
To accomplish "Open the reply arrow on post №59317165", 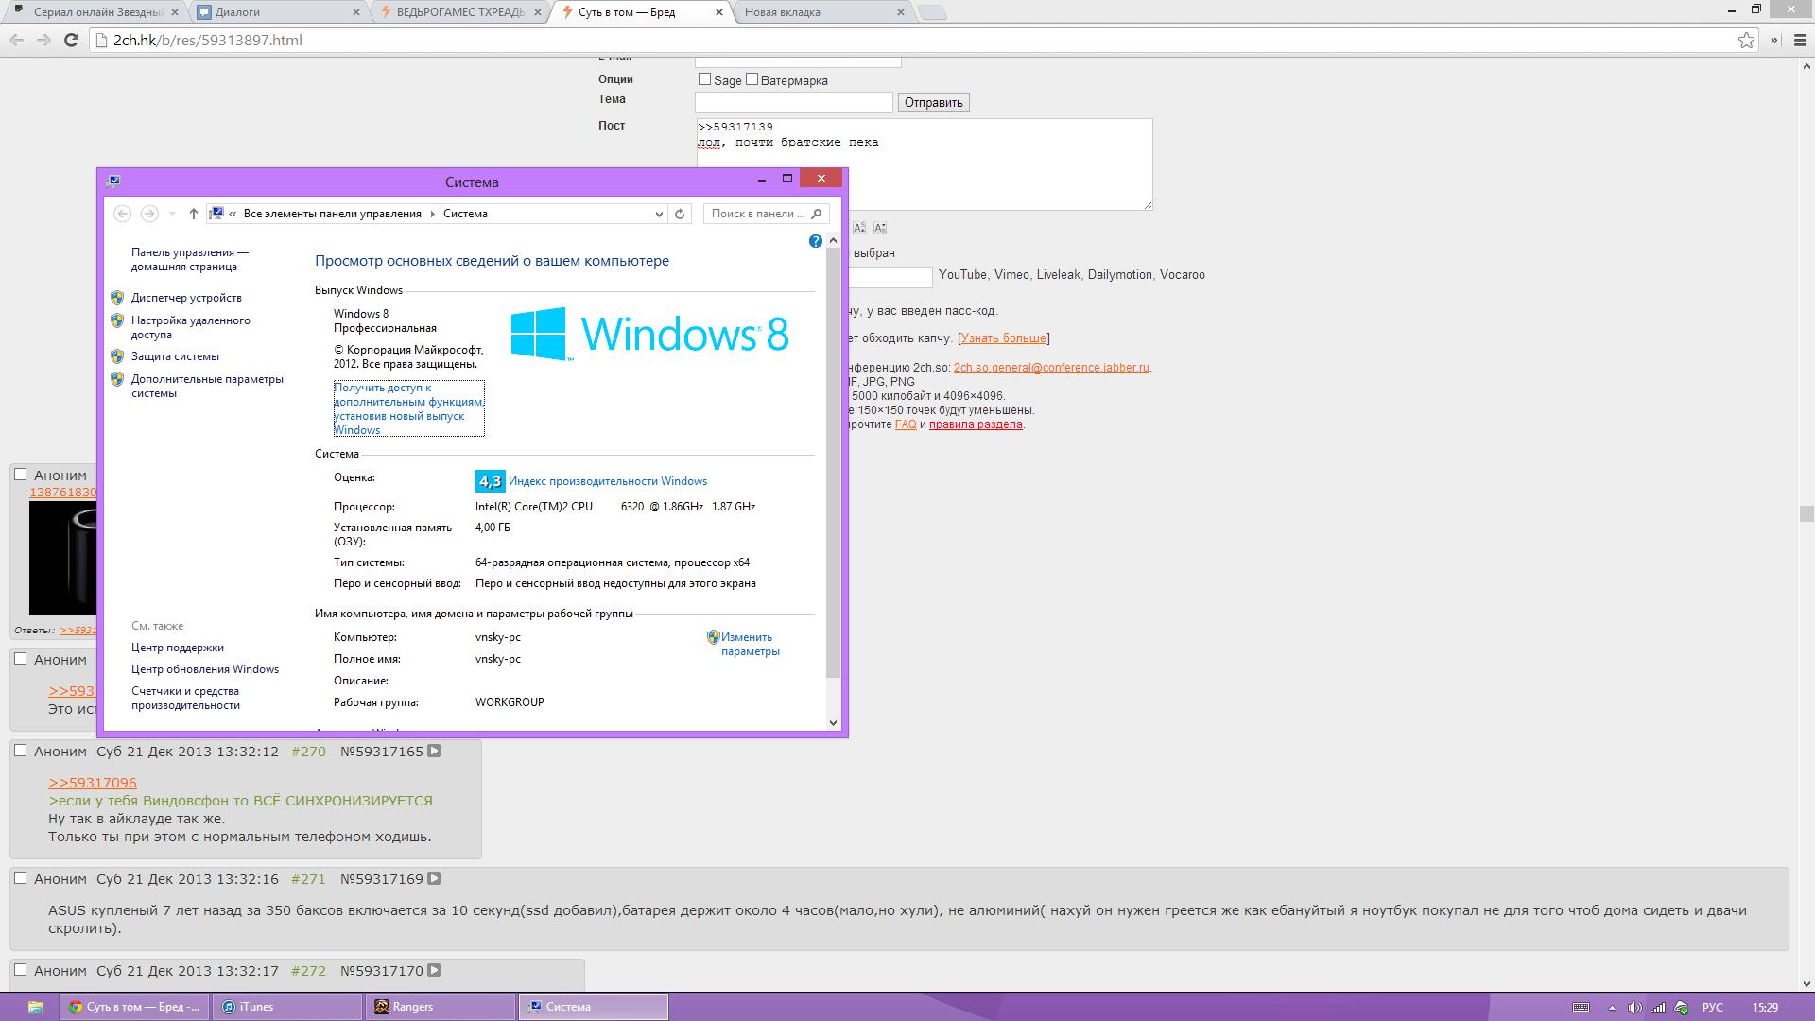I will click(434, 752).
